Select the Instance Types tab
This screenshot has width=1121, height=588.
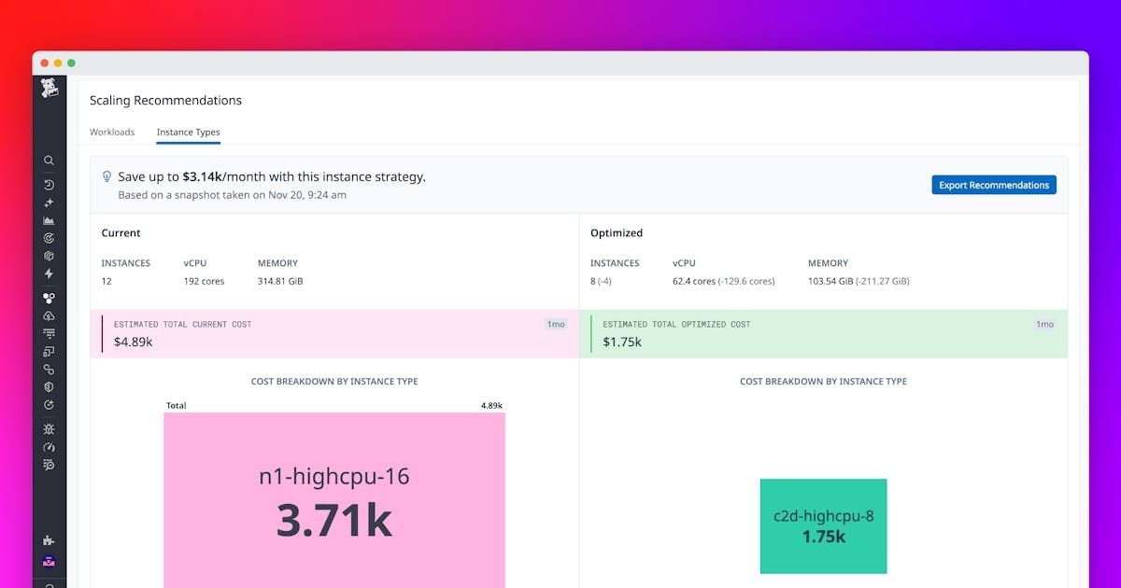click(x=188, y=132)
